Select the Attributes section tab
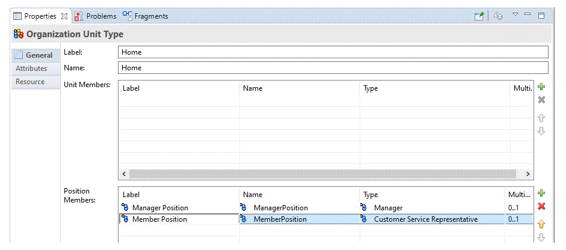The height and width of the screenshot is (250, 566). click(31, 69)
